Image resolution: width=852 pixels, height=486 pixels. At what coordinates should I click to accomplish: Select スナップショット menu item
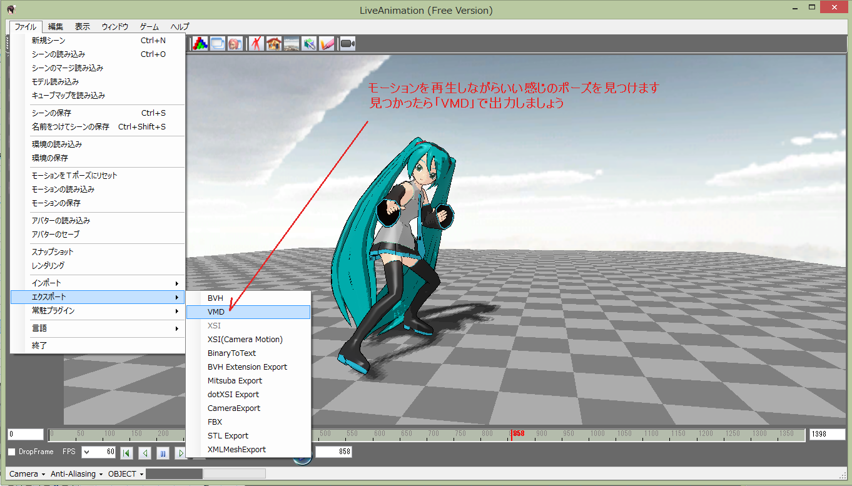pyautogui.click(x=98, y=252)
